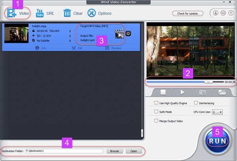The width and height of the screenshot is (237, 161).
Task: Click the user account icon
Action: point(216,13)
